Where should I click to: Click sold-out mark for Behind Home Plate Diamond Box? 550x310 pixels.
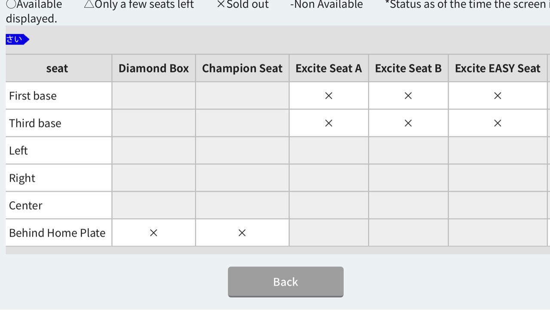click(x=153, y=233)
